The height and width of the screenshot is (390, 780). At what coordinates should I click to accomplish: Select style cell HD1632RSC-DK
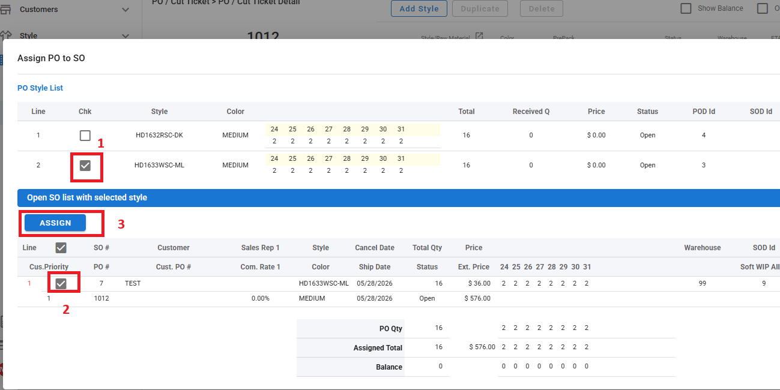159,136
